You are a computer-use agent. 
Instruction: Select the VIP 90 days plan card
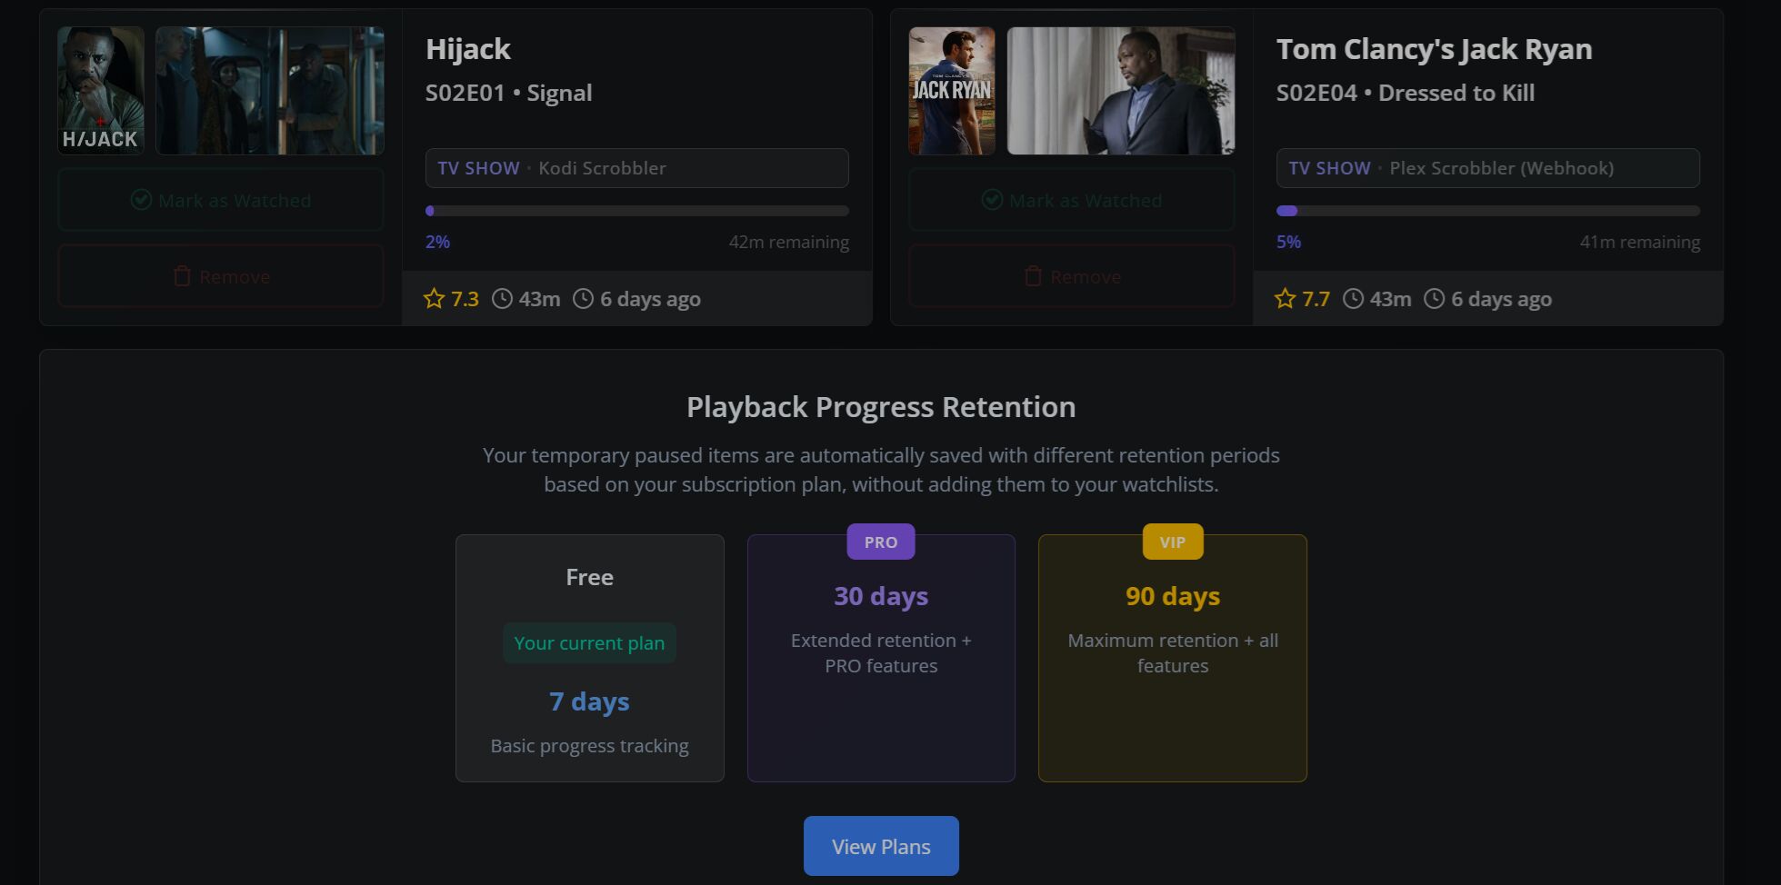(1173, 658)
